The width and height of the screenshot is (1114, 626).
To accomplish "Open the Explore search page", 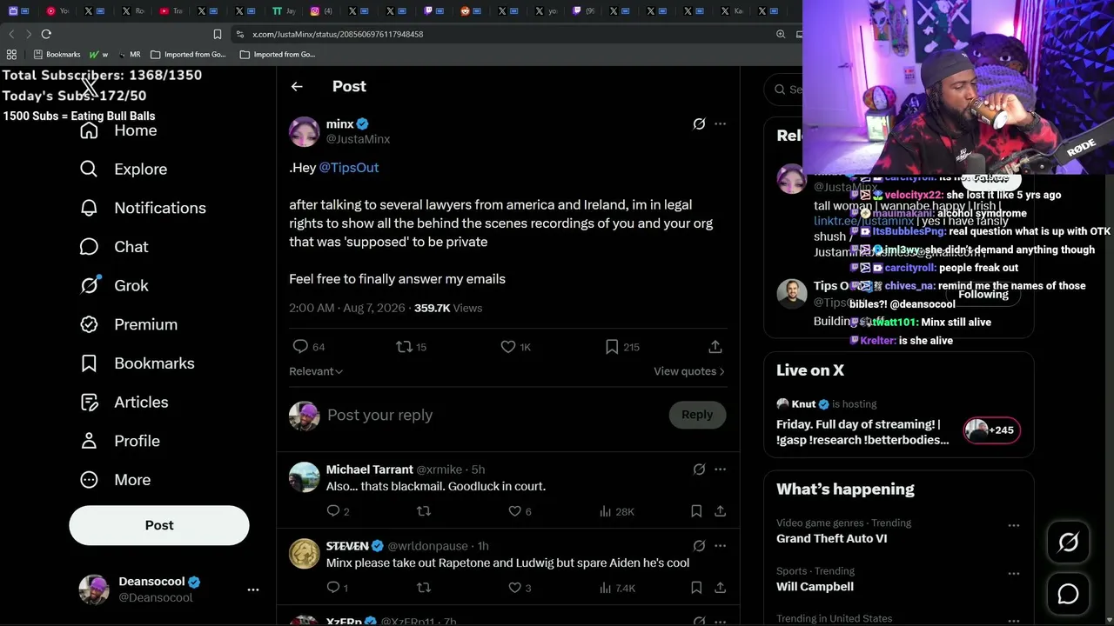I will (123, 169).
